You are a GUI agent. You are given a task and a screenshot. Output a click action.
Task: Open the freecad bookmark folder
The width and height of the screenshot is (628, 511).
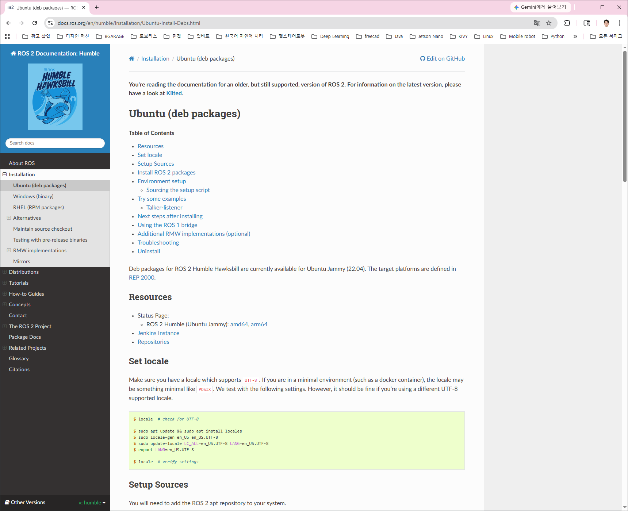368,36
